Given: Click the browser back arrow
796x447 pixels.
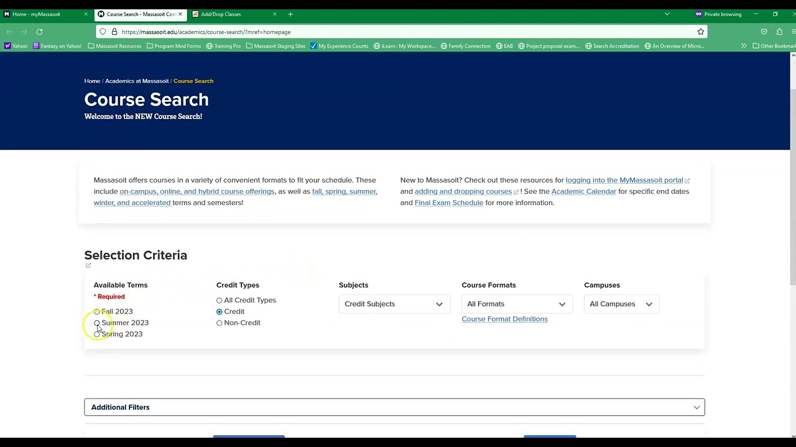Looking at the screenshot, I should (x=9, y=32).
